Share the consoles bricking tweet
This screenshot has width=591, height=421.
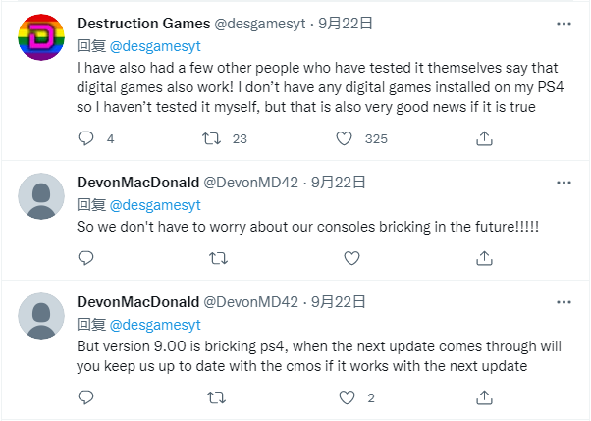tap(484, 258)
